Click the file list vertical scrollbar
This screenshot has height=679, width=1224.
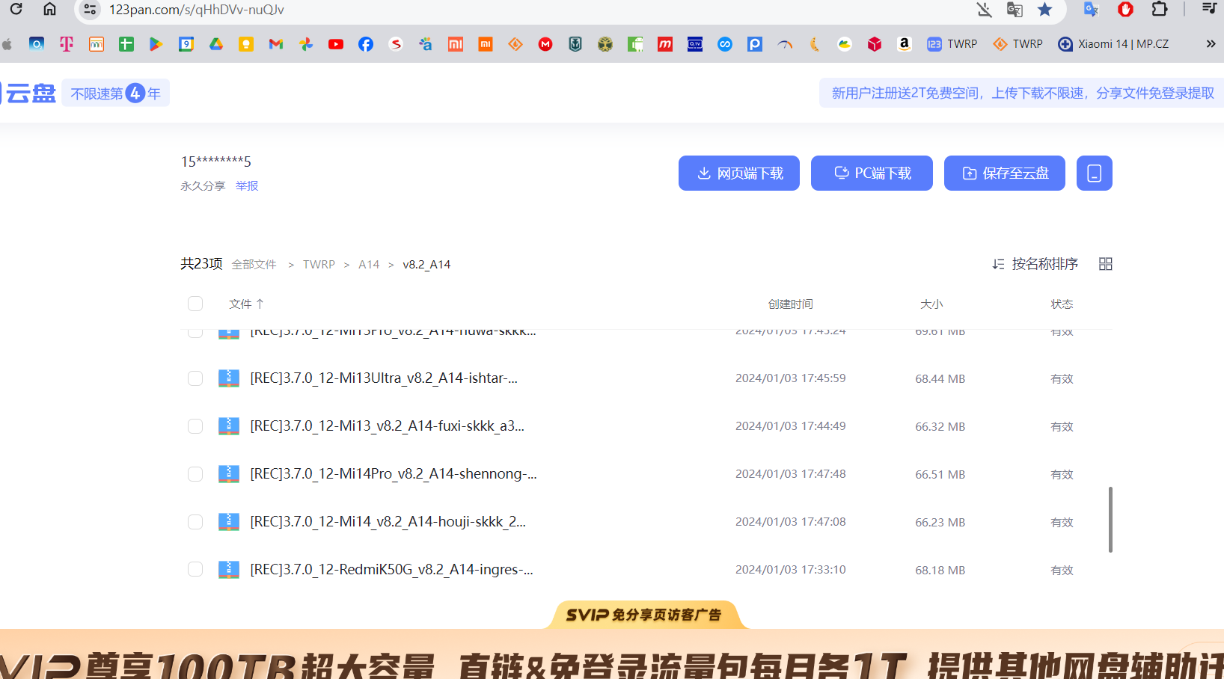pyautogui.click(x=1110, y=520)
